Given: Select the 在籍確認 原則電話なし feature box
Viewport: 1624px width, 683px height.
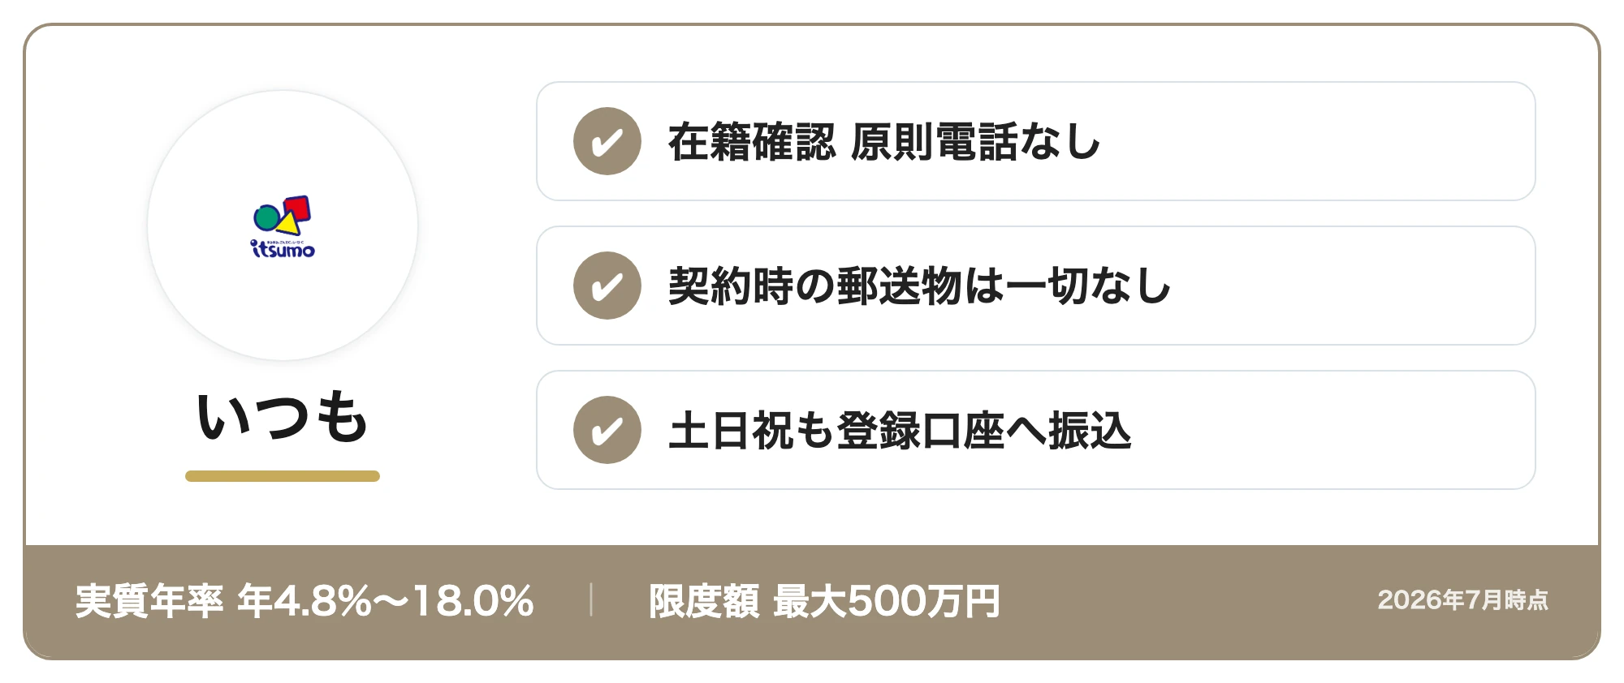Looking at the screenshot, I should [1035, 141].
